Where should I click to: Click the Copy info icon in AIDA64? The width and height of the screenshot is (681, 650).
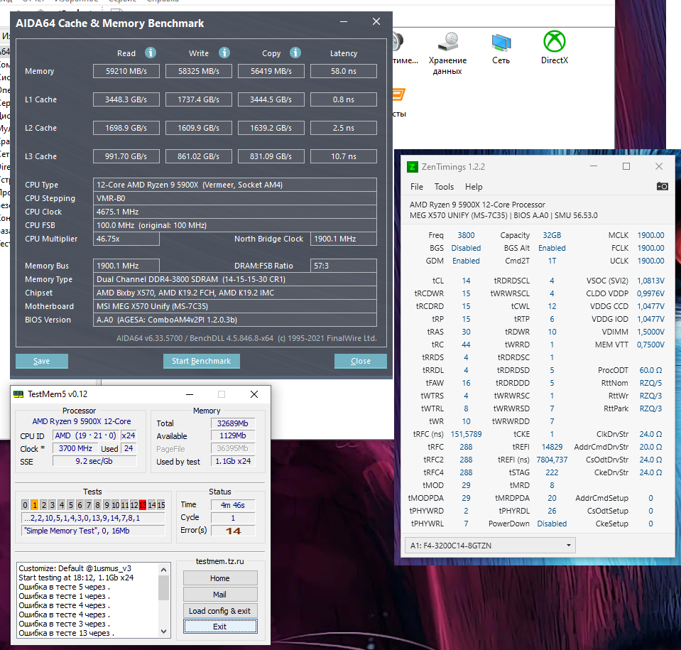point(295,53)
